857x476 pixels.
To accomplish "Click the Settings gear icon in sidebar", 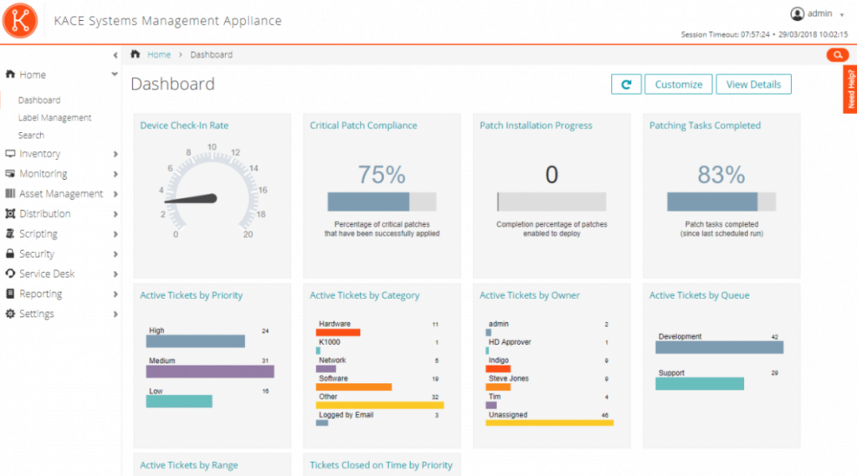I will [x=10, y=314].
